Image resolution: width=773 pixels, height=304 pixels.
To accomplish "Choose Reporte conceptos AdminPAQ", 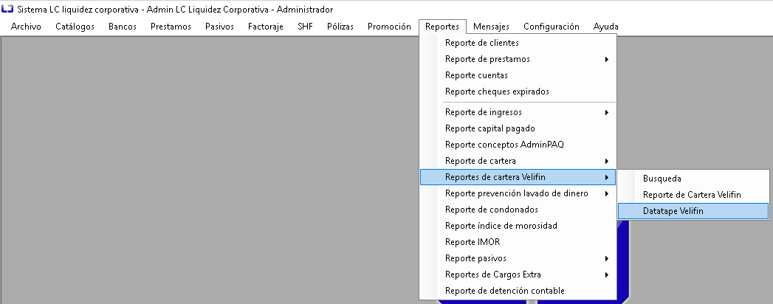I will pos(518,145).
